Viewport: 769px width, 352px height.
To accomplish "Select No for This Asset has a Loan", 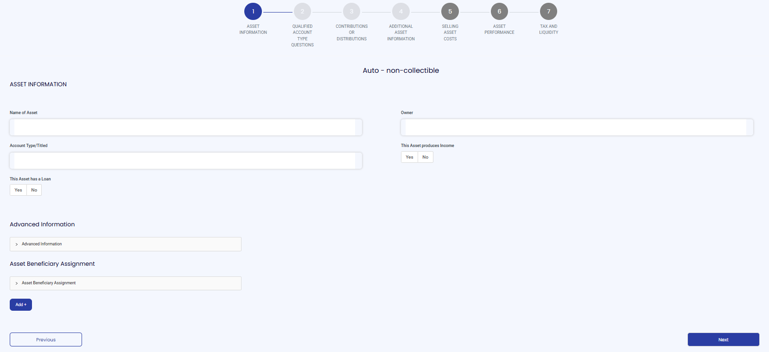I will [x=34, y=190].
